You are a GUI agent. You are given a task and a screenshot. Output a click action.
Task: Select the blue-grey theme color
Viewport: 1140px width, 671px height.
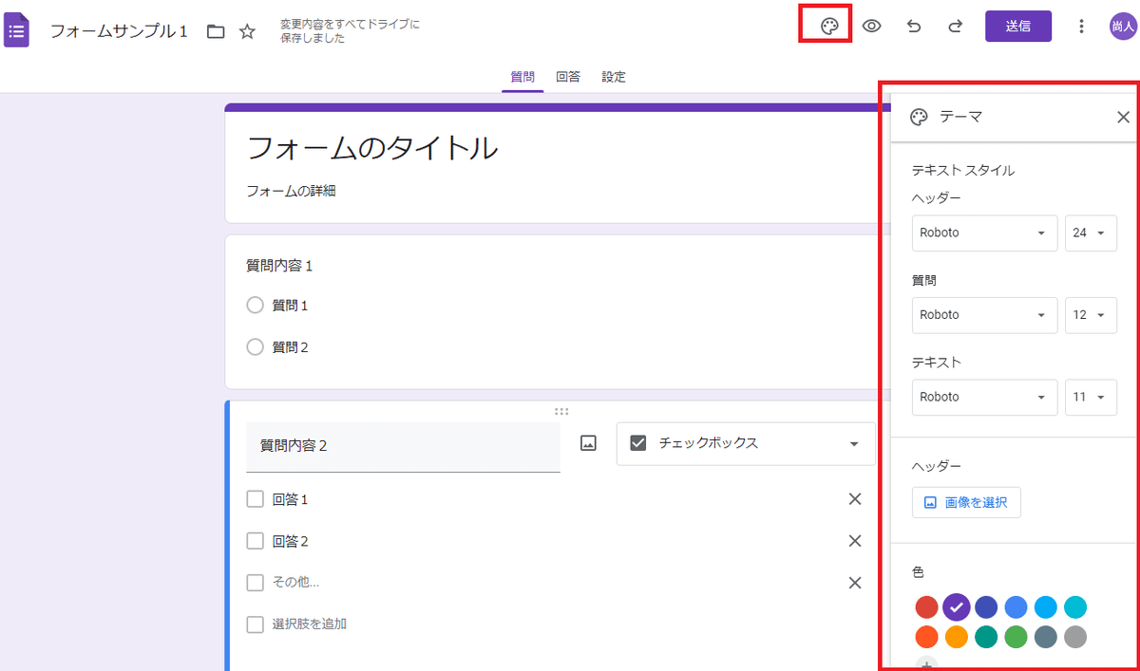(1045, 637)
